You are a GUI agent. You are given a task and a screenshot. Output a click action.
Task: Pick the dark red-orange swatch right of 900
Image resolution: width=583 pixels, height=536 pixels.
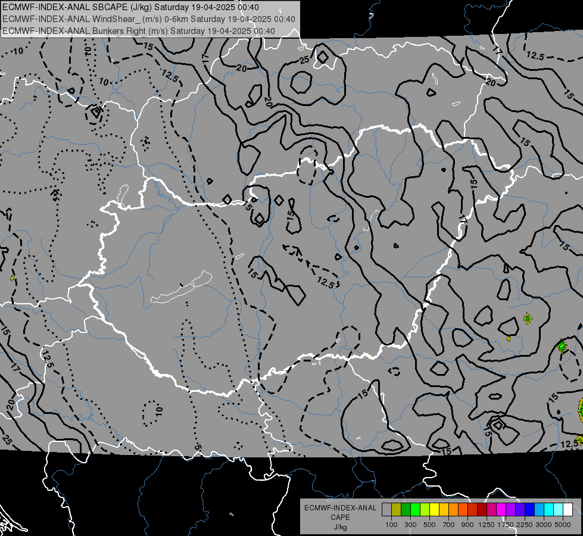[x=473, y=510]
